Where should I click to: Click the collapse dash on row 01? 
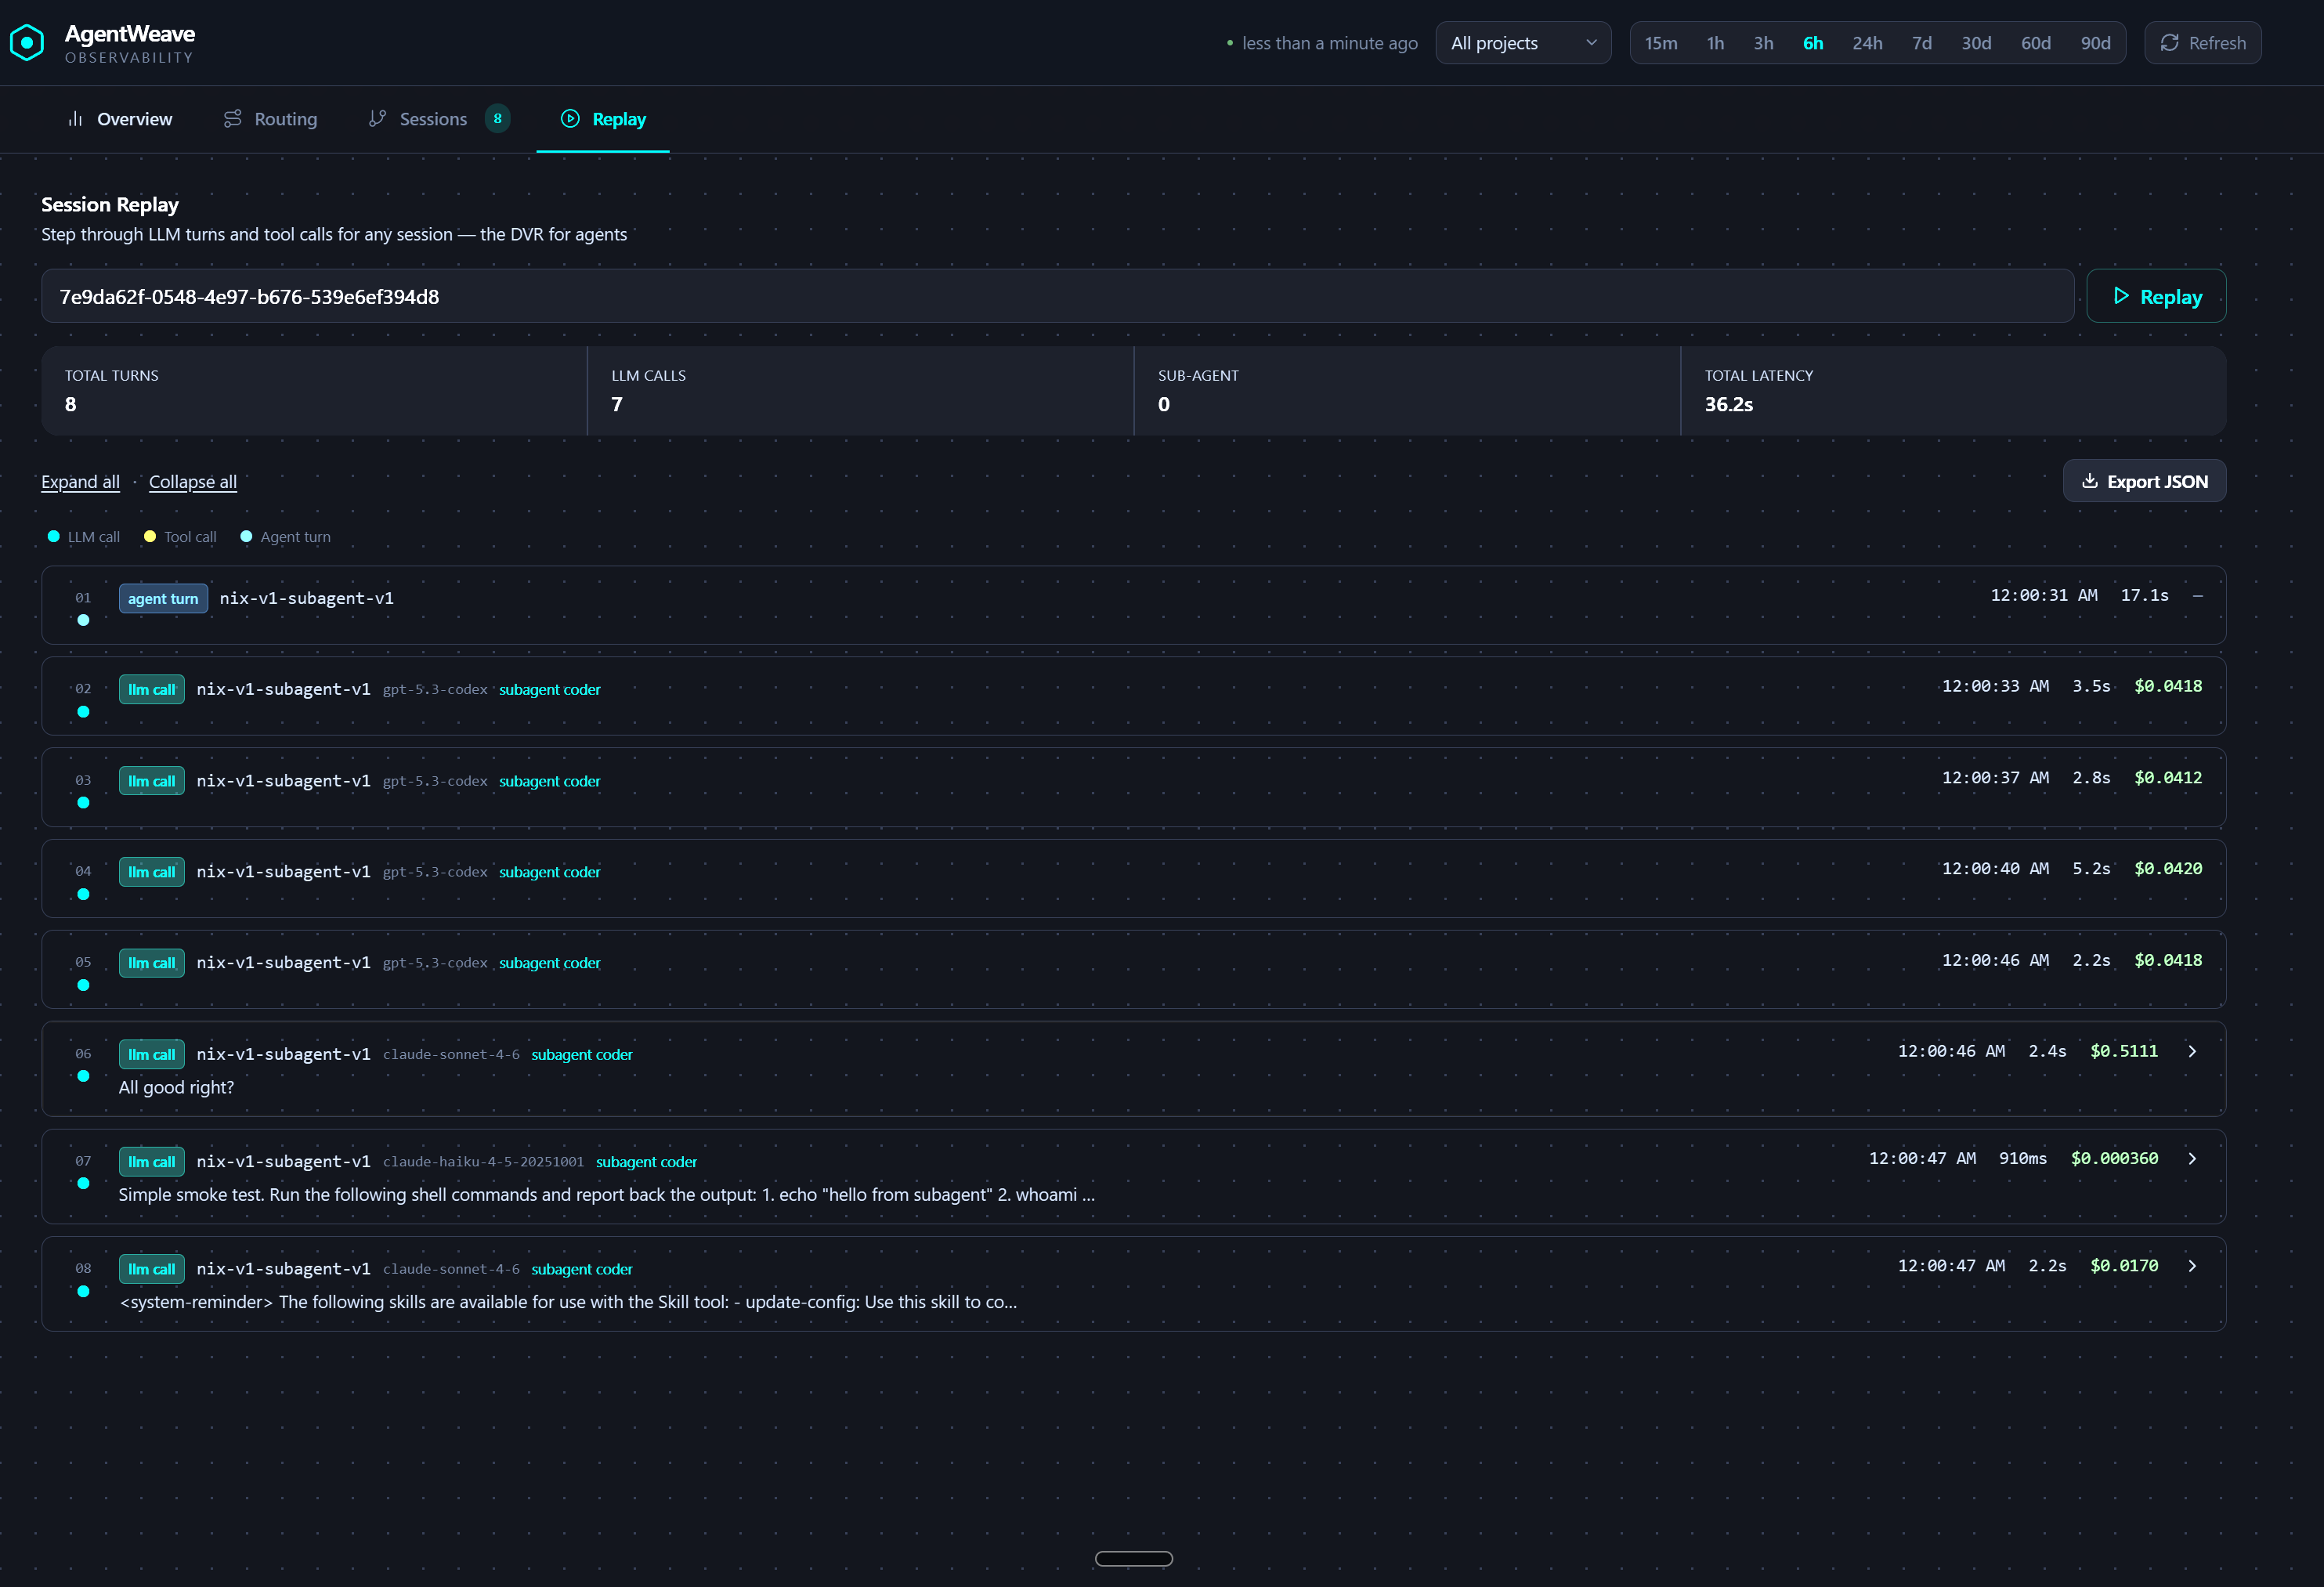pos(2198,596)
